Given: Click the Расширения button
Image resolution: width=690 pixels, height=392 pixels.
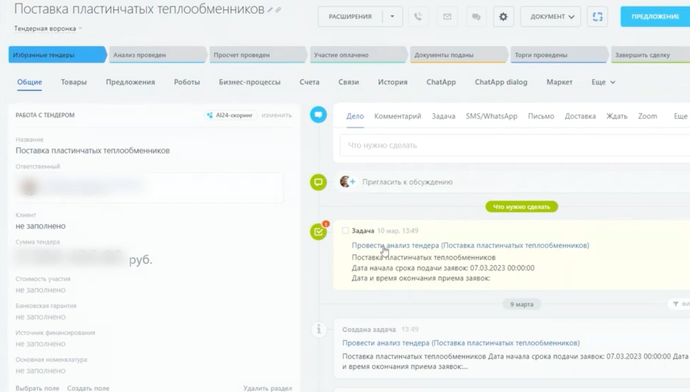Looking at the screenshot, I should 350,17.
